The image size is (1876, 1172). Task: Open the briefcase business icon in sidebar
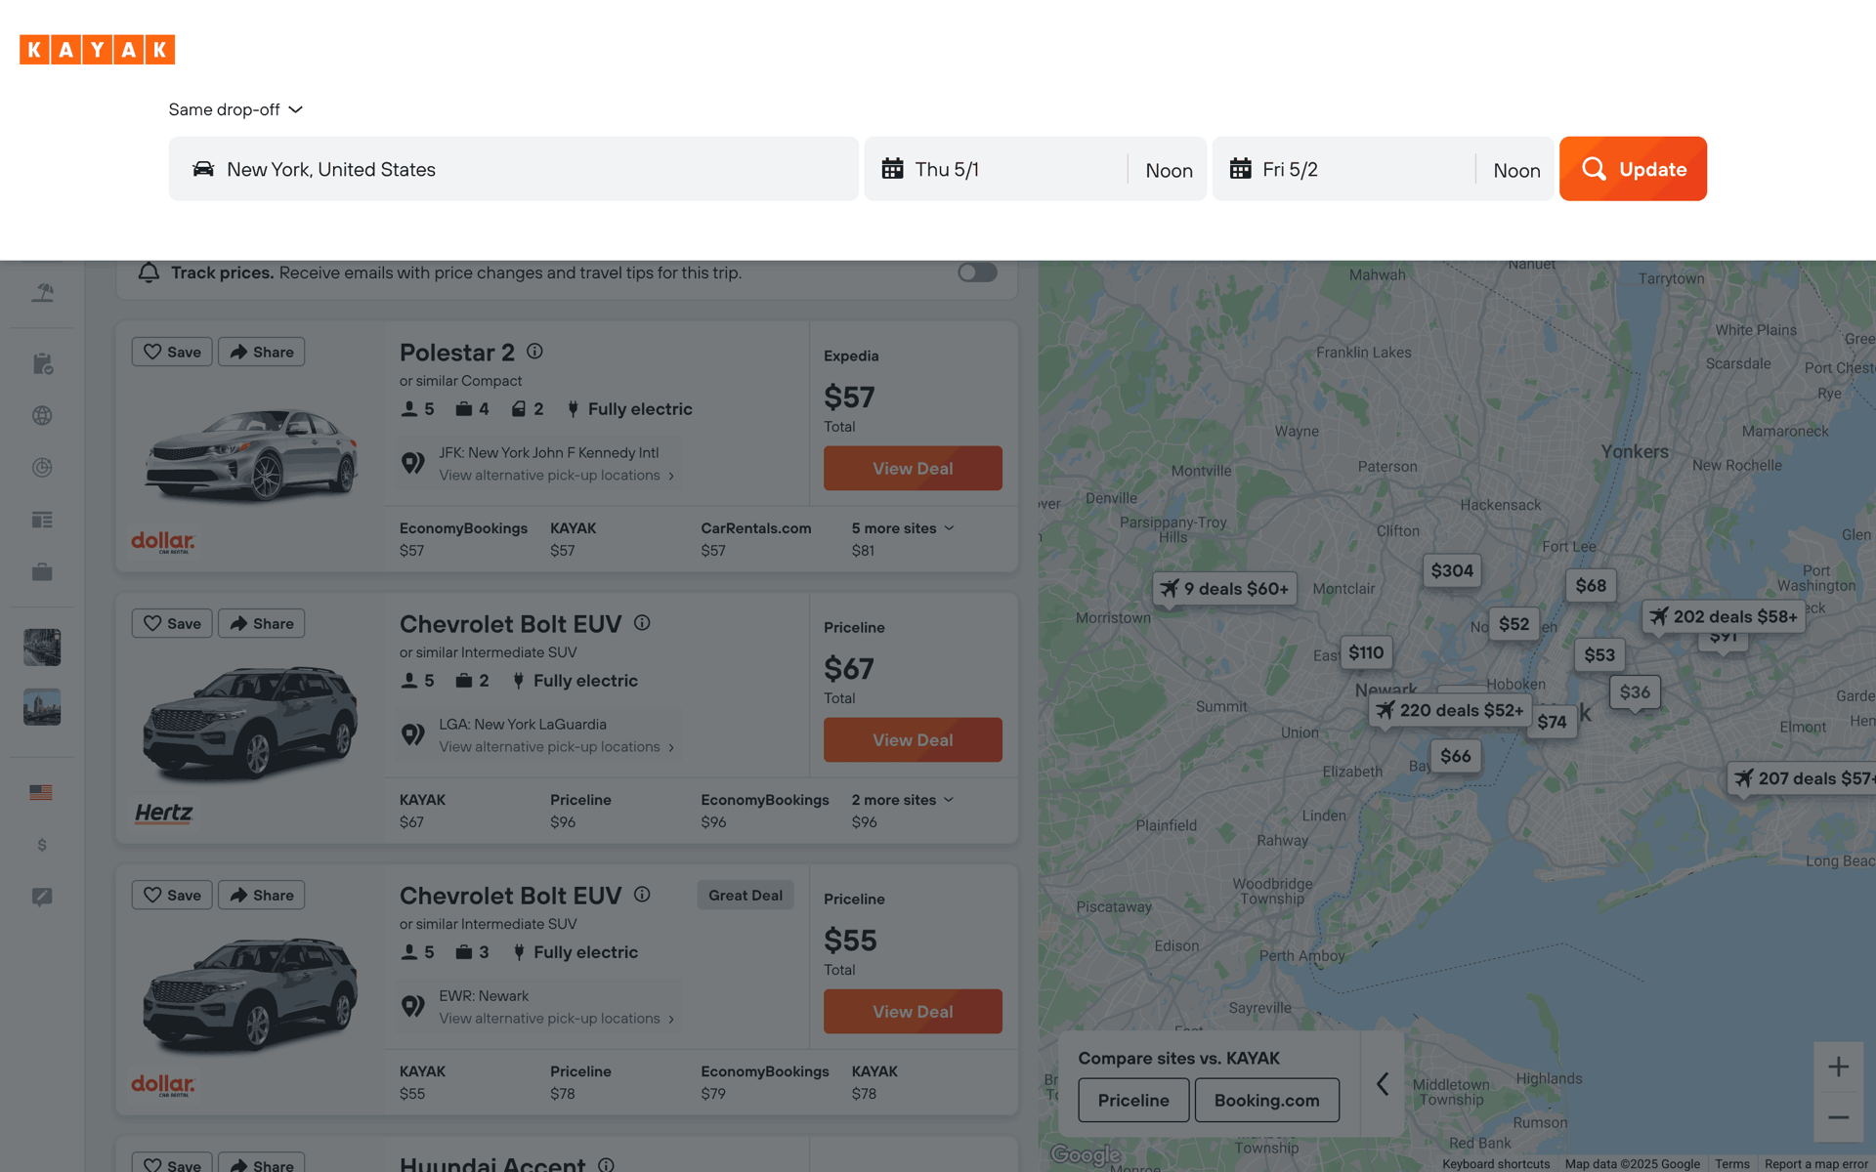[x=42, y=572]
